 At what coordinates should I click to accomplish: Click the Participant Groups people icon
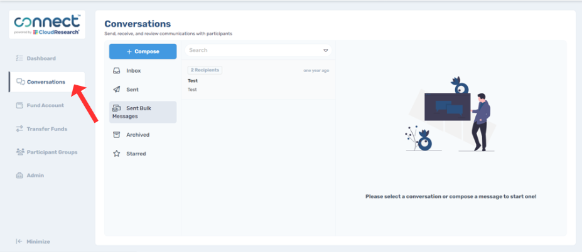(x=20, y=152)
